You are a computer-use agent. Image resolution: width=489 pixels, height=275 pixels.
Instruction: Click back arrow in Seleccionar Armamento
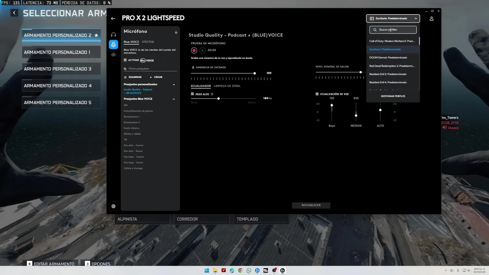pyautogui.click(x=14, y=13)
